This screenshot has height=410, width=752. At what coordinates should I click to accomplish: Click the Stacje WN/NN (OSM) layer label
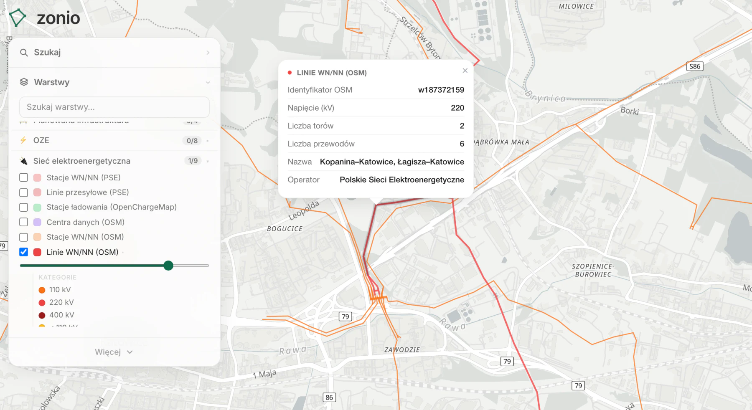[x=85, y=237]
